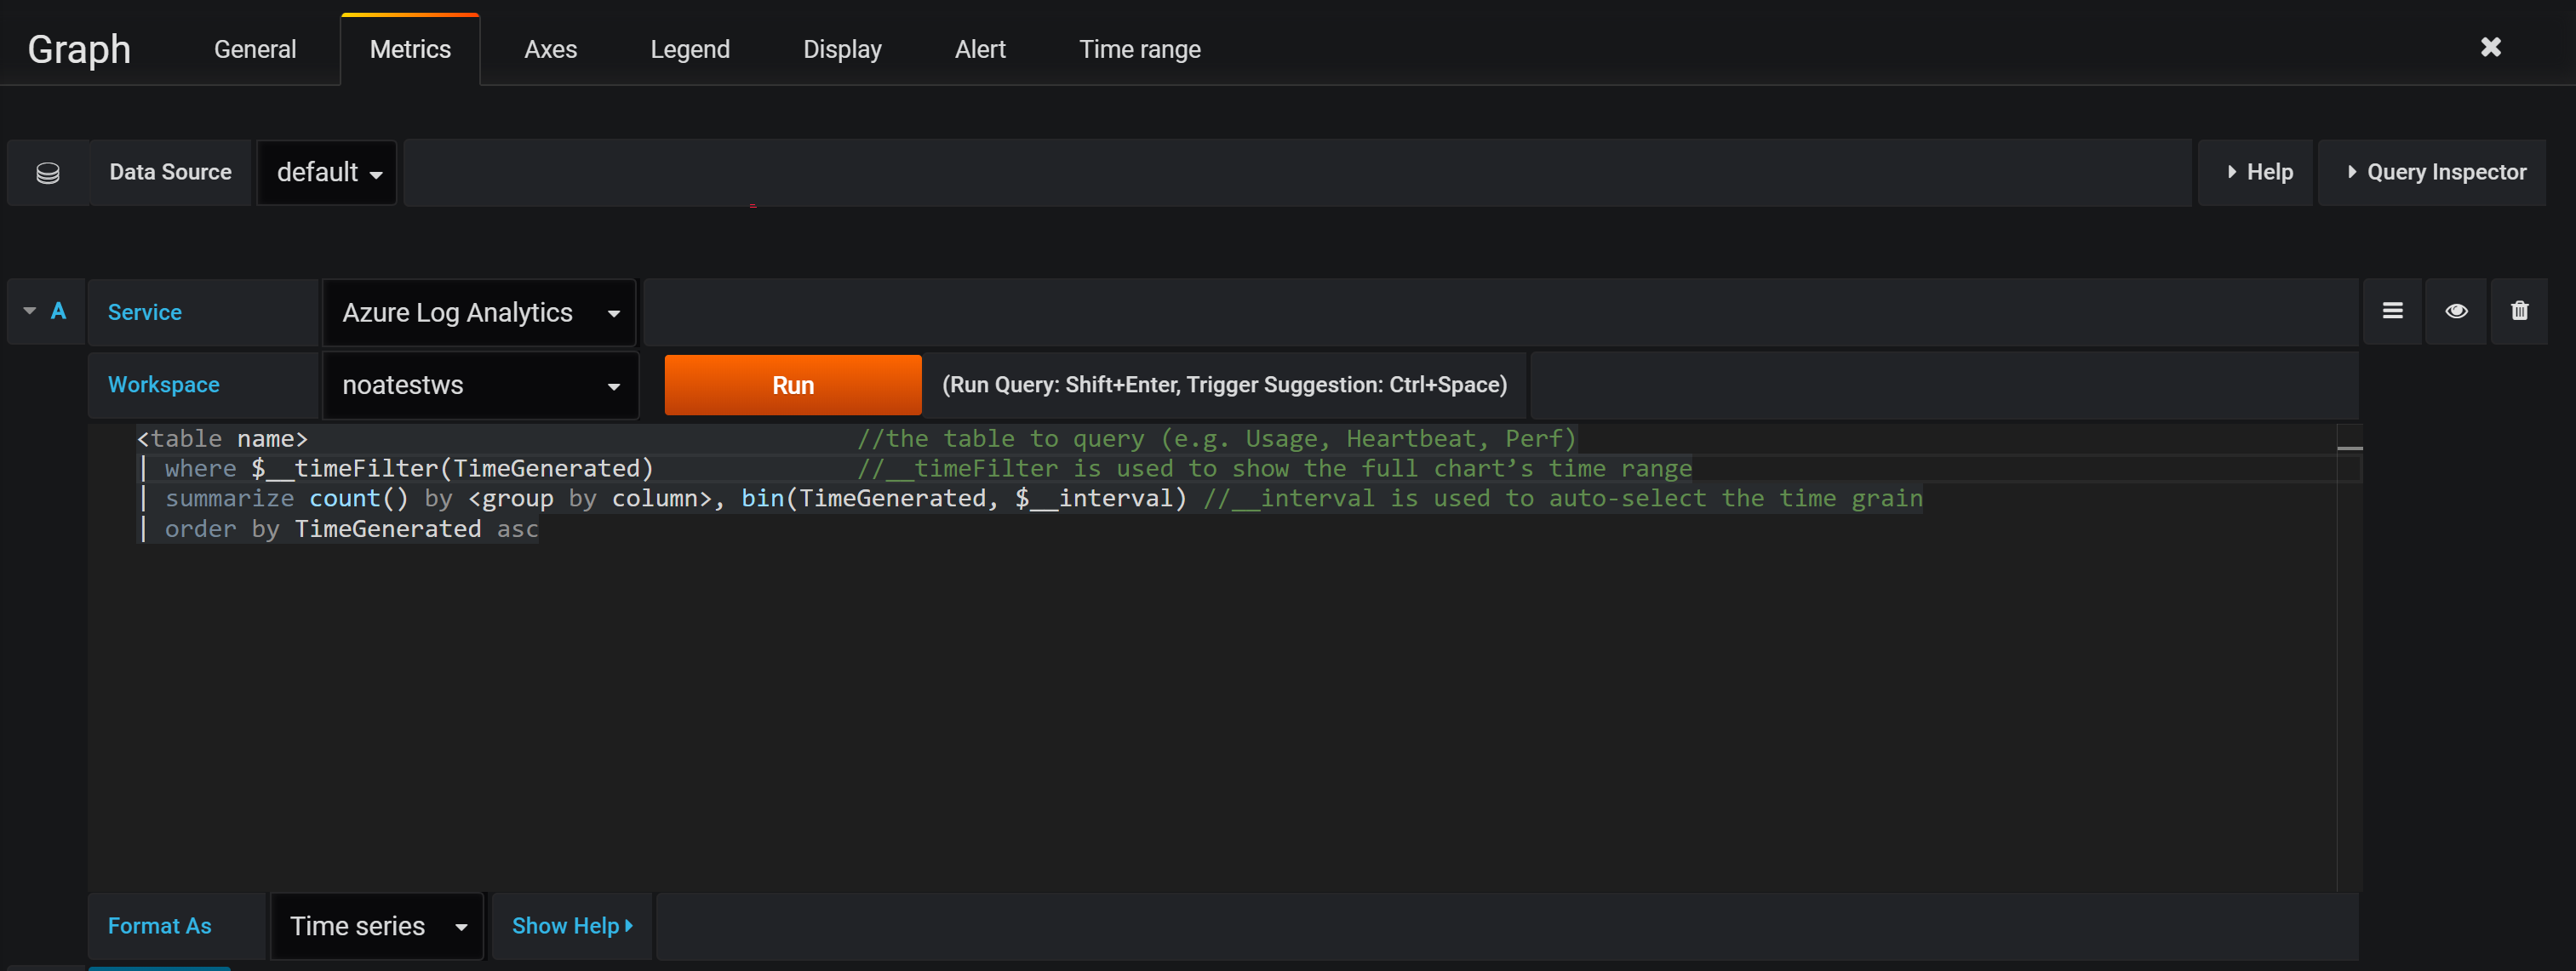Open the default data source dropdown
This screenshot has height=971, width=2576.
coord(328,173)
